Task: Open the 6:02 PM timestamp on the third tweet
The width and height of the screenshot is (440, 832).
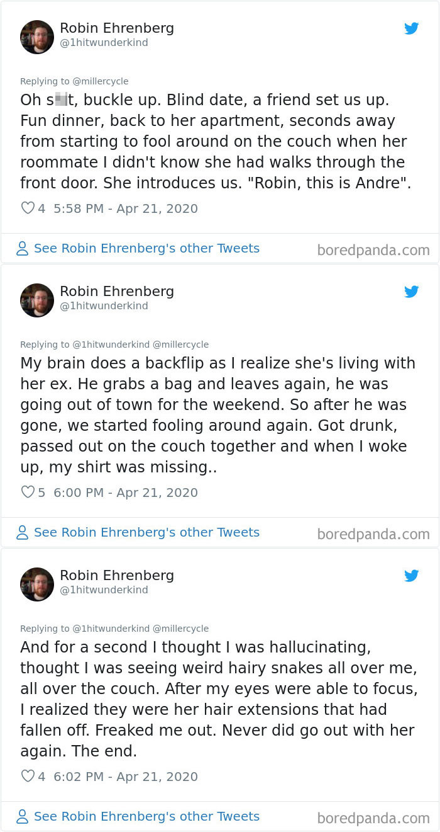Action: 75,777
